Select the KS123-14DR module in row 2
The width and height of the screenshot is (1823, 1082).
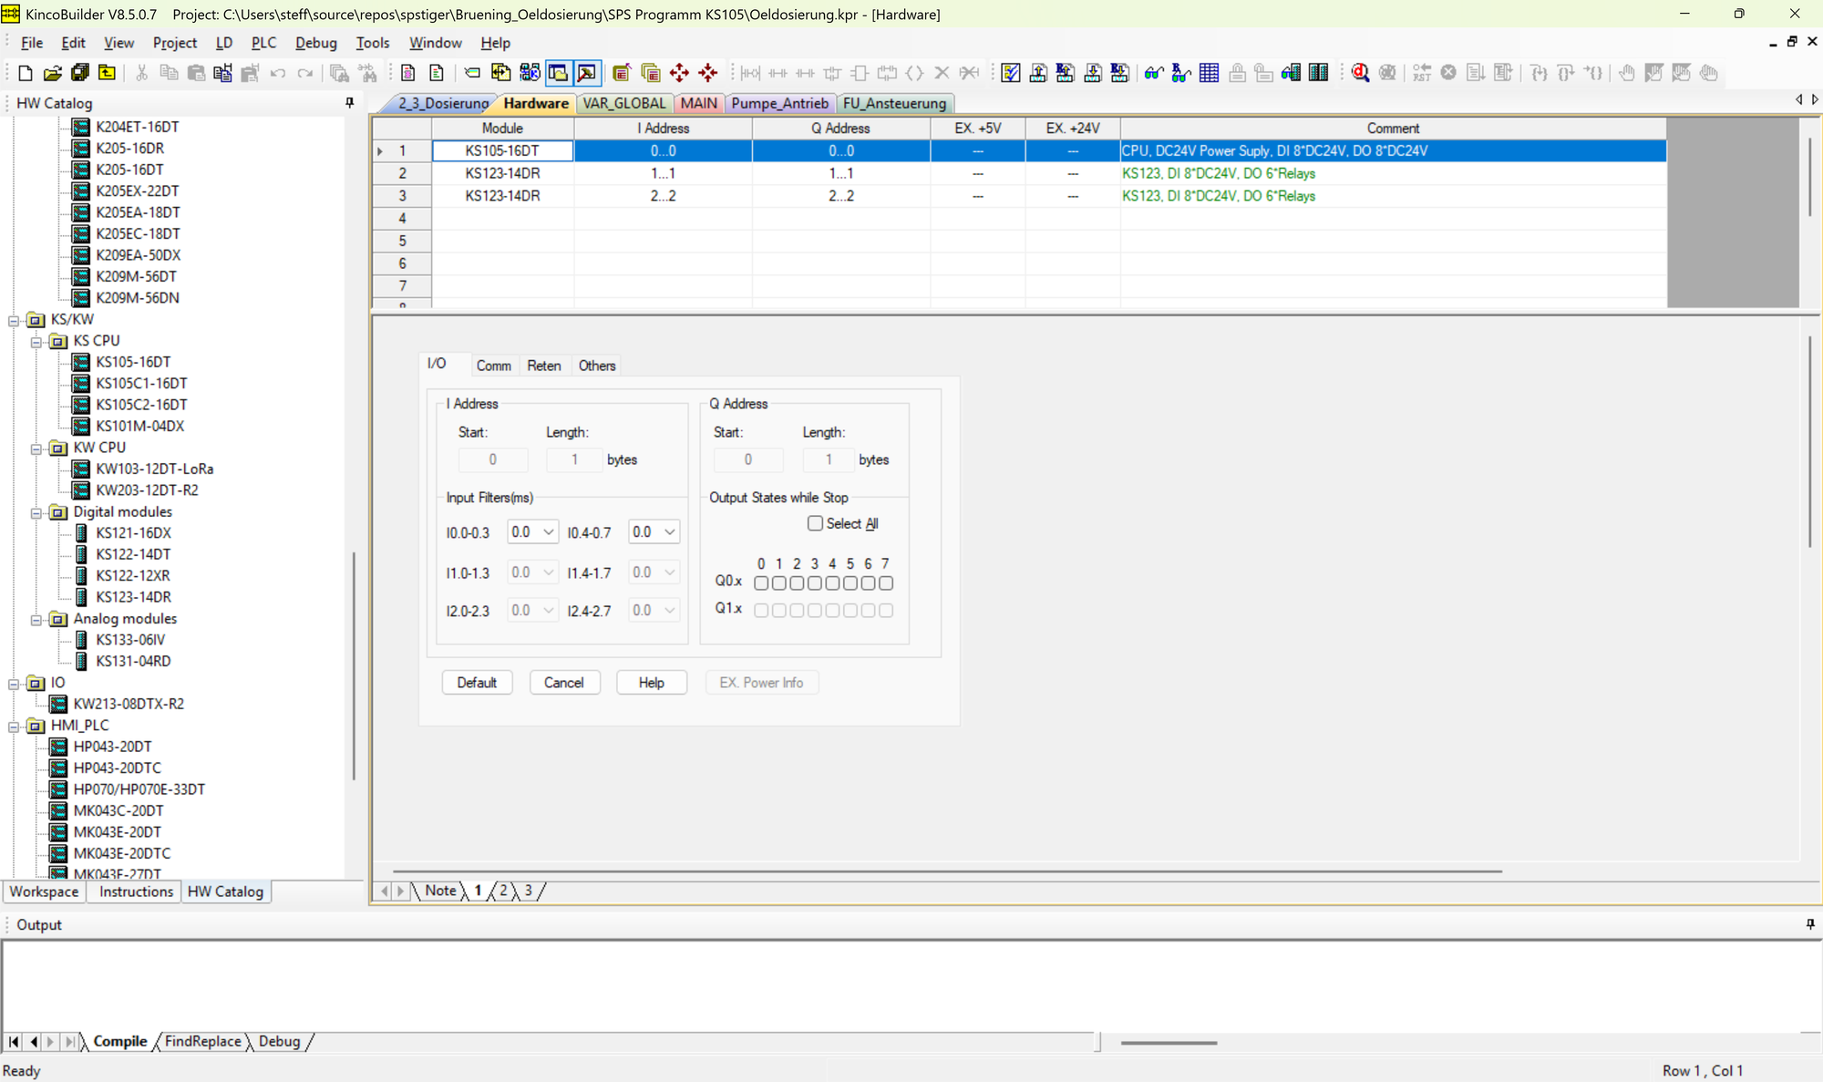pyautogui.click(x=502, y=172)
